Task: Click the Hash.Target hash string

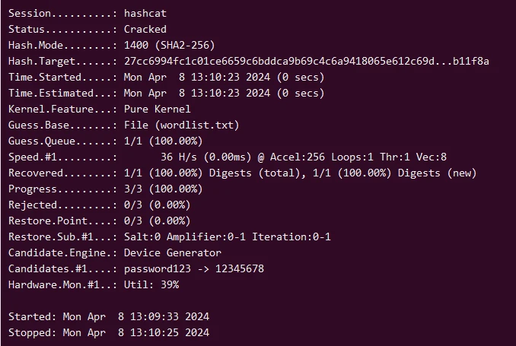Action: (x=306, y=61)
